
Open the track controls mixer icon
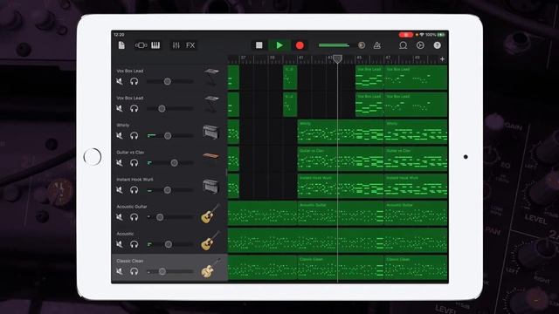(176, 45)
